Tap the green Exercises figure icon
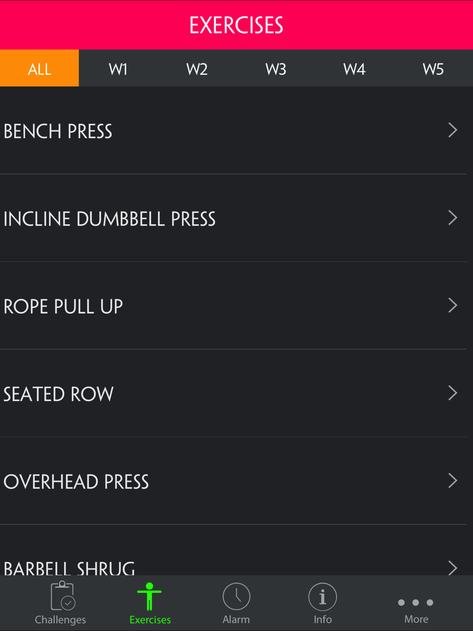473x631 pixels. 149,596
